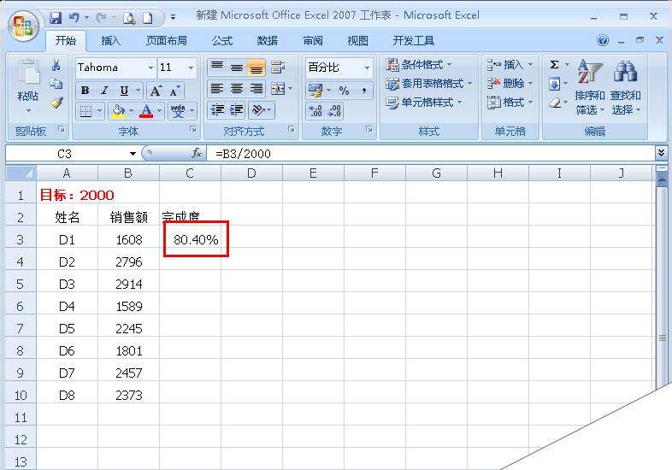
Task: Expand the formula bar
Action: click(x=660, y=152)
